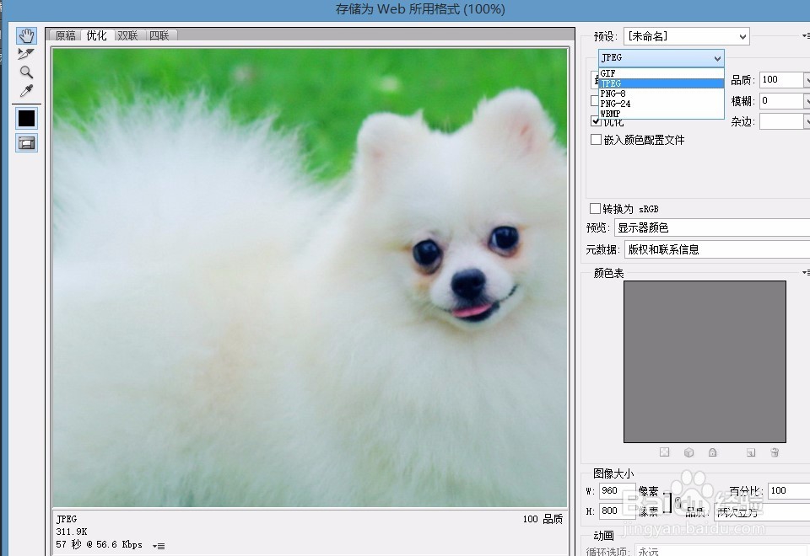Collapse the JPEG file format dropdown
Screen dimensions: 810x556
[x=661, y=58]
